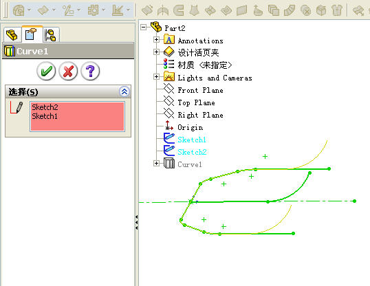
Task: Switch to the PropertyManager tab
Action: (32, 34)
